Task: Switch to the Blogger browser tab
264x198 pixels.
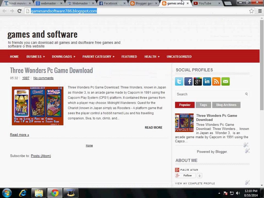Action: tap(144, 3)
